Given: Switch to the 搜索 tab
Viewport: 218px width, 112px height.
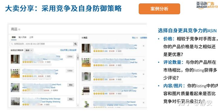Looking at the screenshot, I should coord(14,37).
